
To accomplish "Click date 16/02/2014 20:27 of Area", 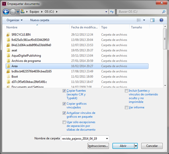I will coord(82,66).
